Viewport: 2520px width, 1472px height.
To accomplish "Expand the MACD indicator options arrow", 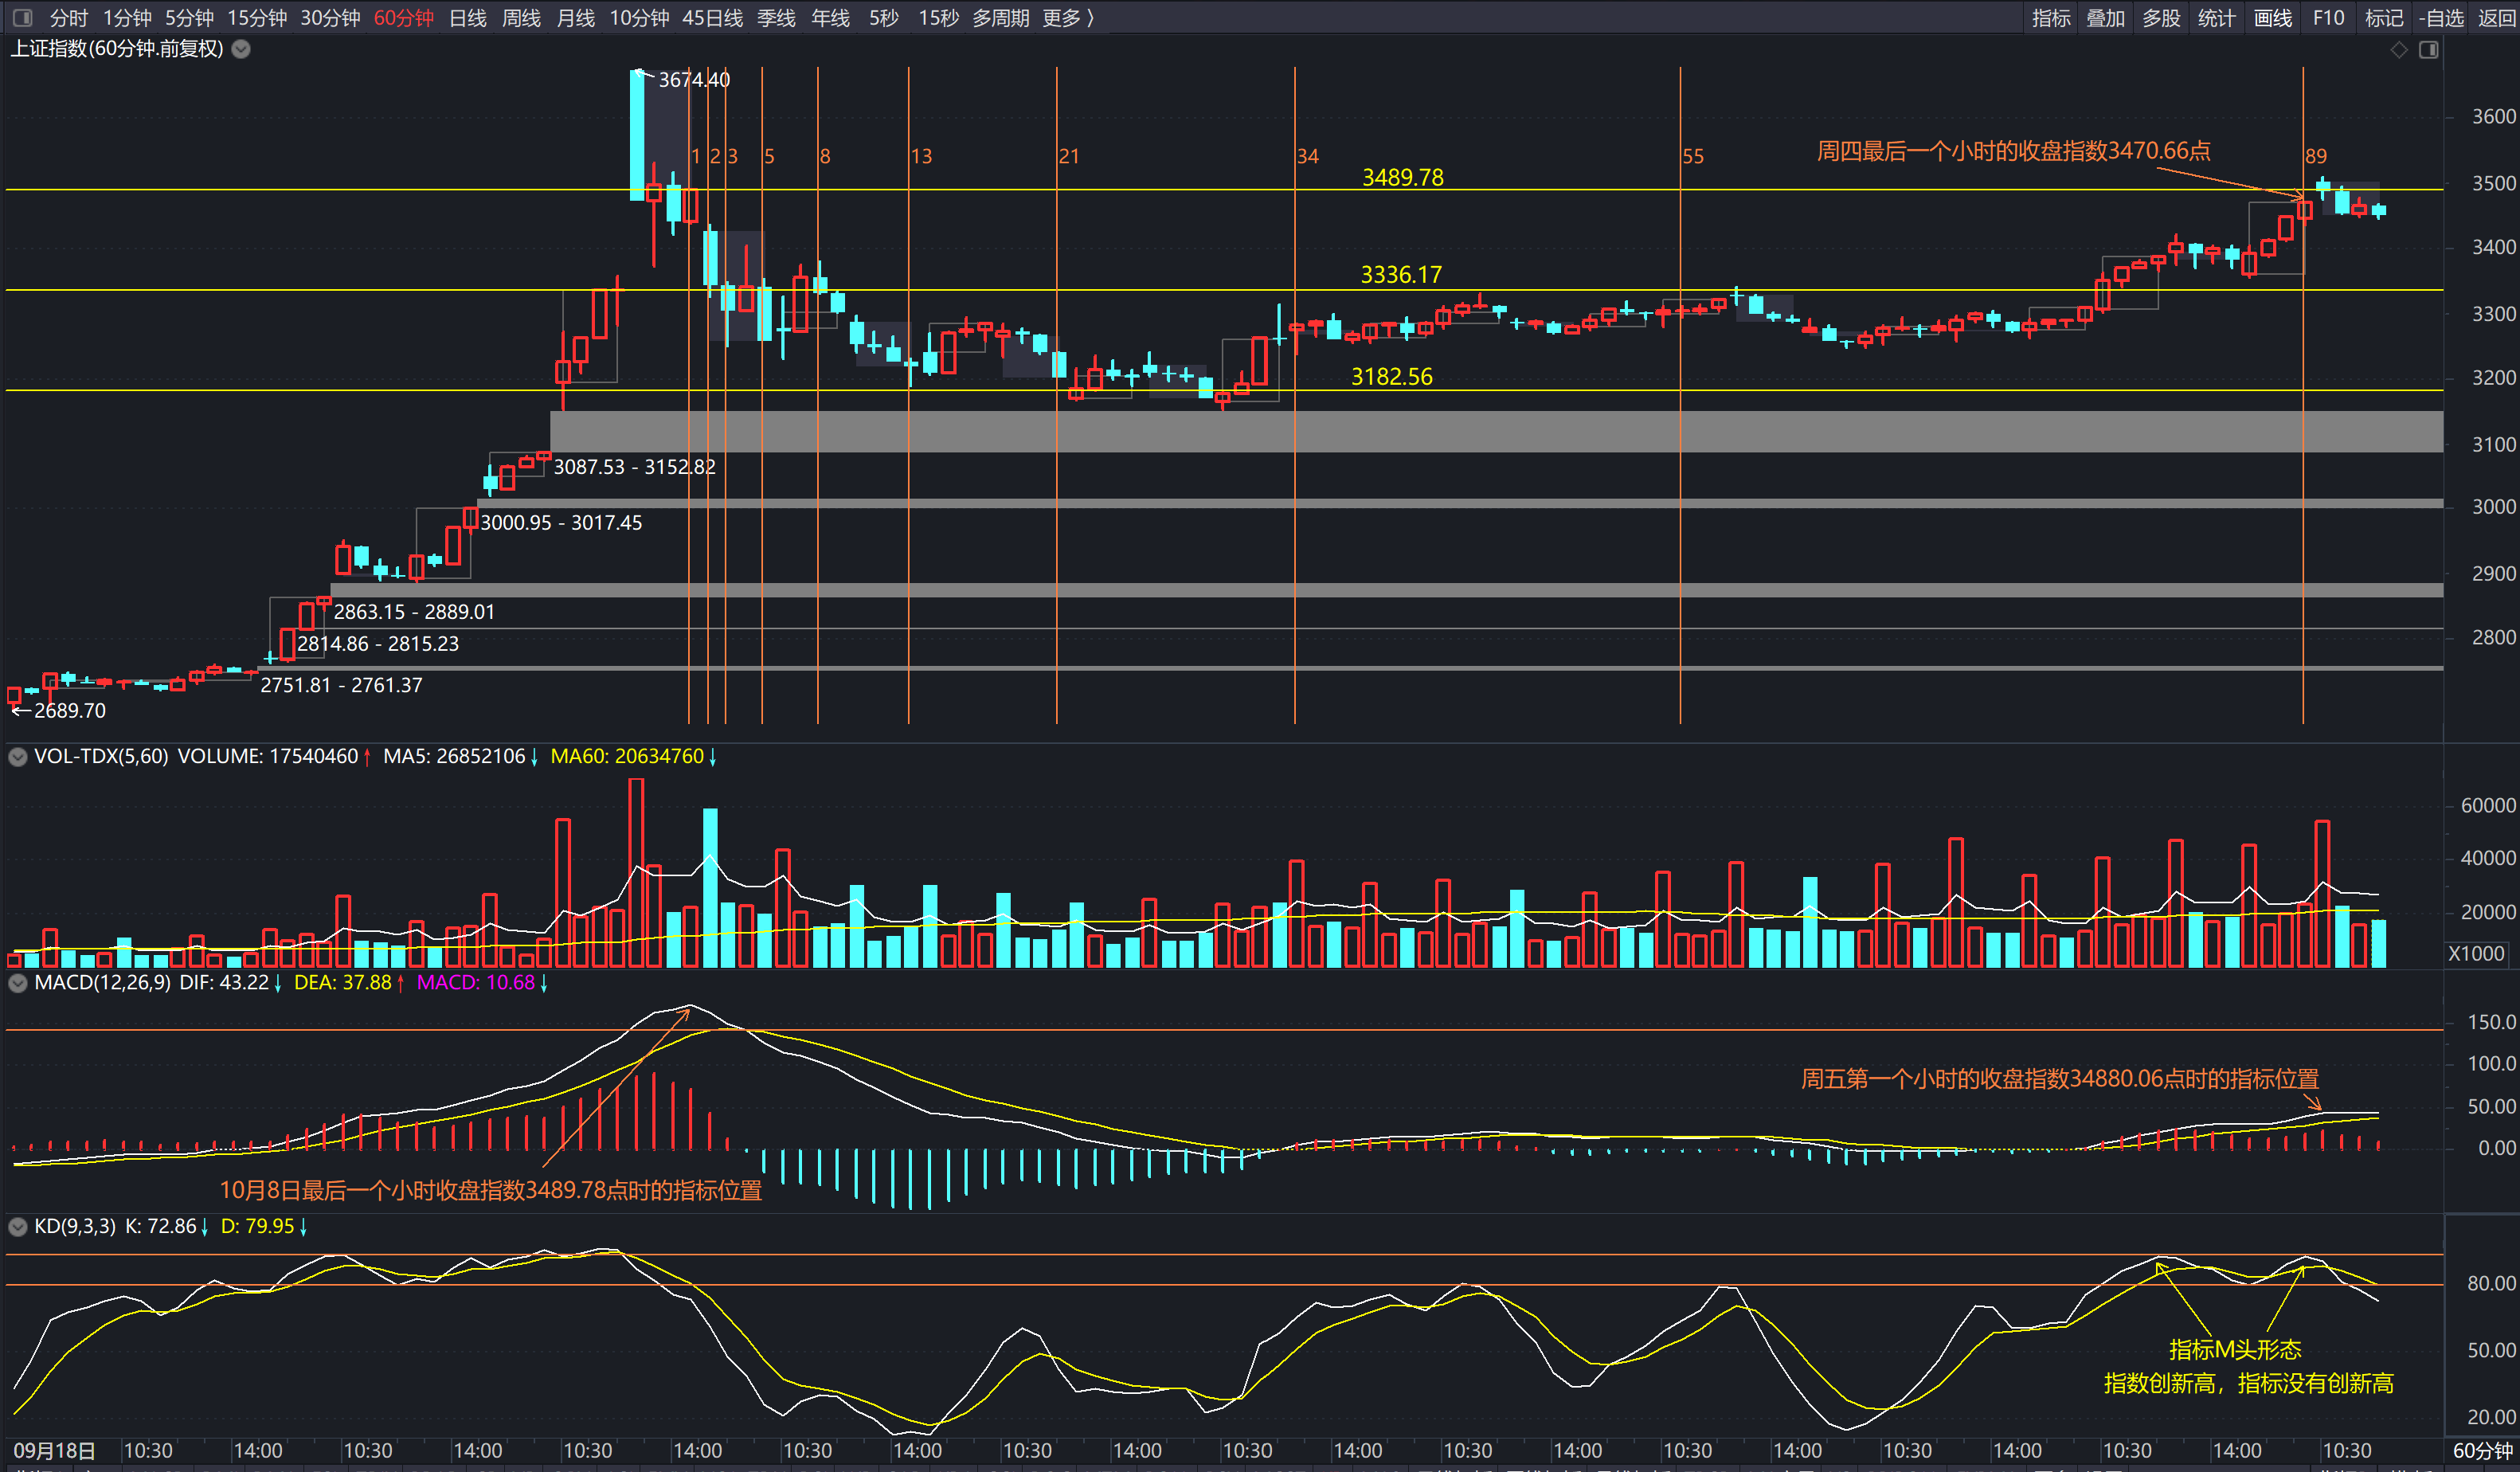I will (17, 983).
